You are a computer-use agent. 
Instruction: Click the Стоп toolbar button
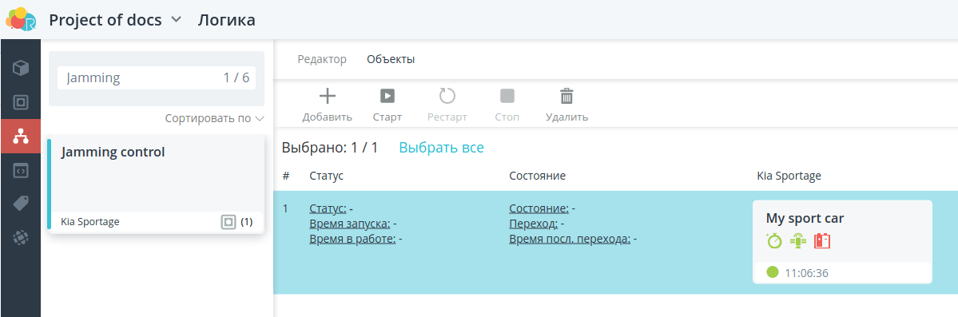[x=507, y=105]
